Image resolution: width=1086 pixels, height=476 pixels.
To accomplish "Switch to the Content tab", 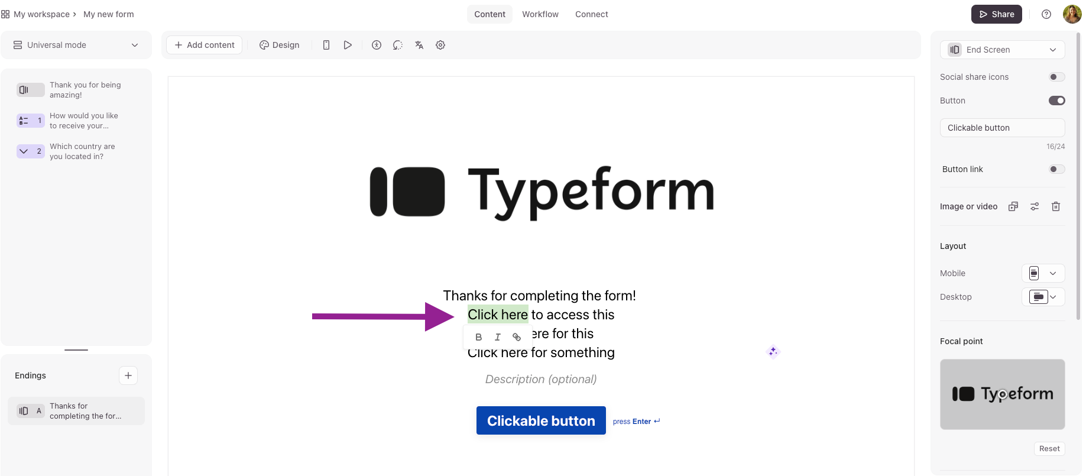I will coord(489,14).
